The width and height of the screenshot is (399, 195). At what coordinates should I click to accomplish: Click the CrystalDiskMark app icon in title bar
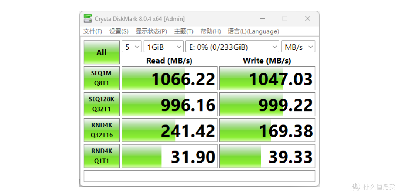(x=88, y=19)
